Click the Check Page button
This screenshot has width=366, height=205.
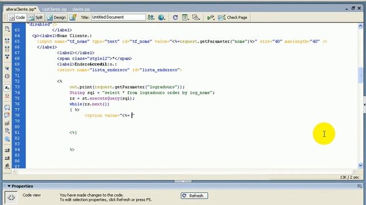(x=233, y=18)
